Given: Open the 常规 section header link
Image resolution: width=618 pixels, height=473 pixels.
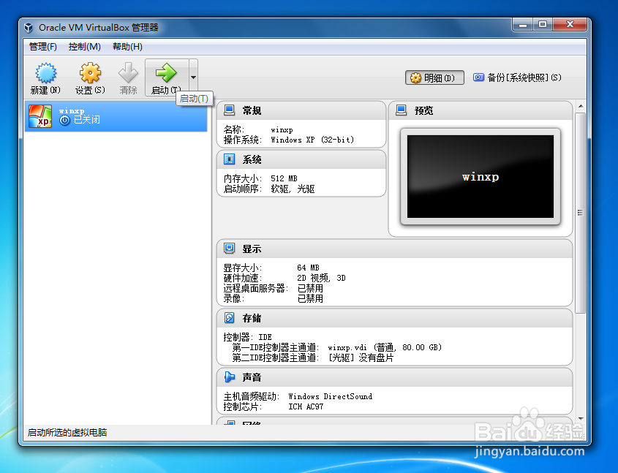Looking at the screenshot, I should (x=252, y=110).
